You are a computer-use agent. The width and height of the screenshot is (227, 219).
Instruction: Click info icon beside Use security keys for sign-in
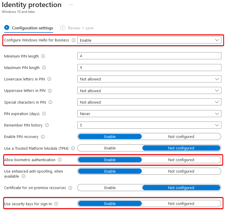point(56,204)
